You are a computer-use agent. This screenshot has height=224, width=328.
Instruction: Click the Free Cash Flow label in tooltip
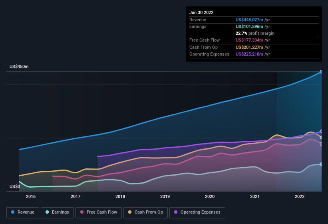tap(205, 40)
